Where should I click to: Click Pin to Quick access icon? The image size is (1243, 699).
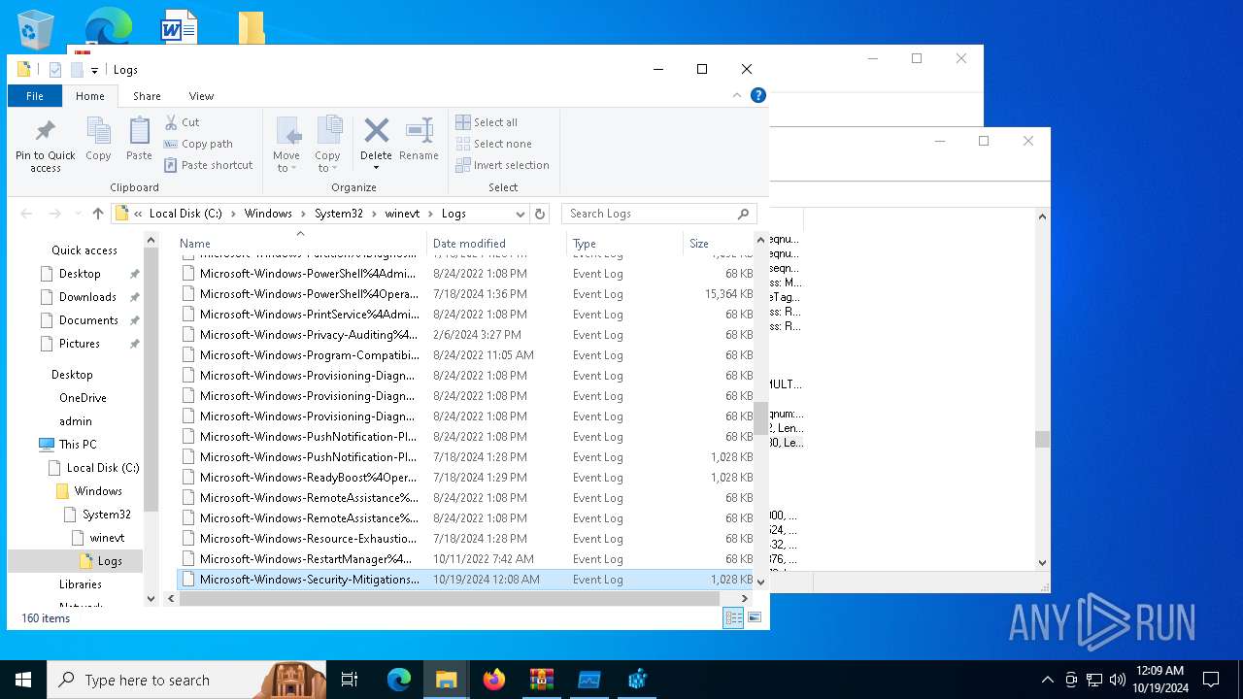pyautogui.click(x=45, y=146)
